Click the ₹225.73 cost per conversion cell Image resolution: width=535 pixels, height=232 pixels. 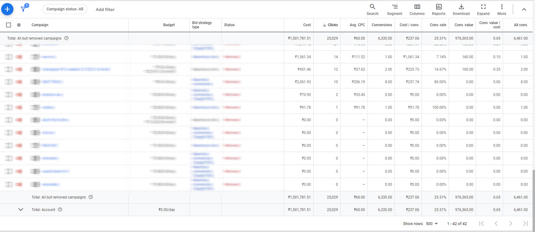[412, 69]
